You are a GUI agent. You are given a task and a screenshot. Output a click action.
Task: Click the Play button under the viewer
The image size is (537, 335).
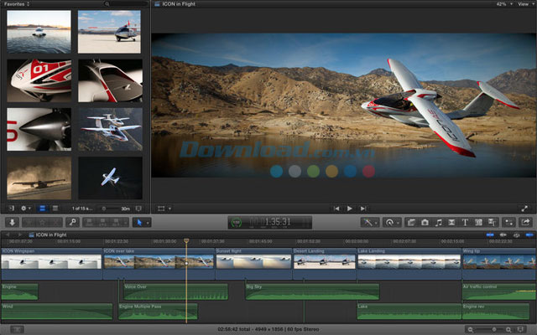click(x=350, y=208)
